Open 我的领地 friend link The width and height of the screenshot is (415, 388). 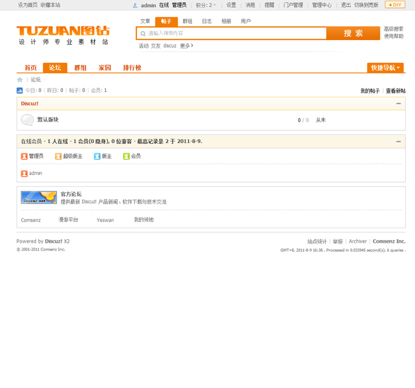click(144, 220)
